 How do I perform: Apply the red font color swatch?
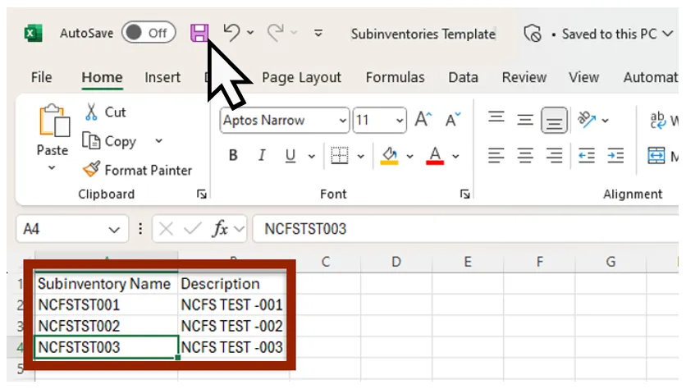tap(435, 156)
